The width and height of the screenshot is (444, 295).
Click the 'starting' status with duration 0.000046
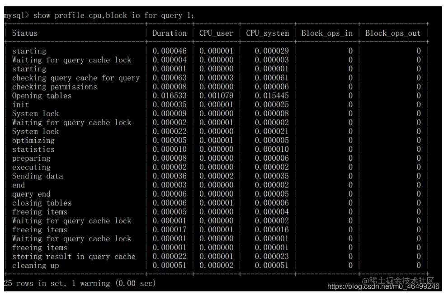click(x=29, y=51)
